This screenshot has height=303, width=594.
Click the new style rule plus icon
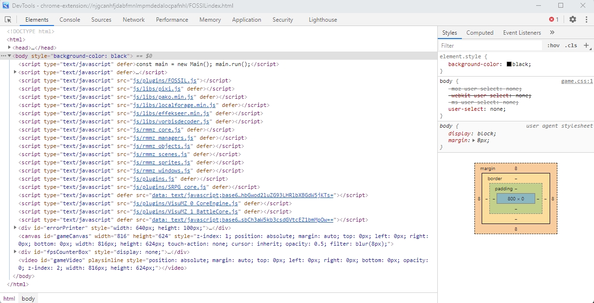586,45
